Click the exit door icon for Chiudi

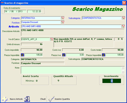[27, 99]
